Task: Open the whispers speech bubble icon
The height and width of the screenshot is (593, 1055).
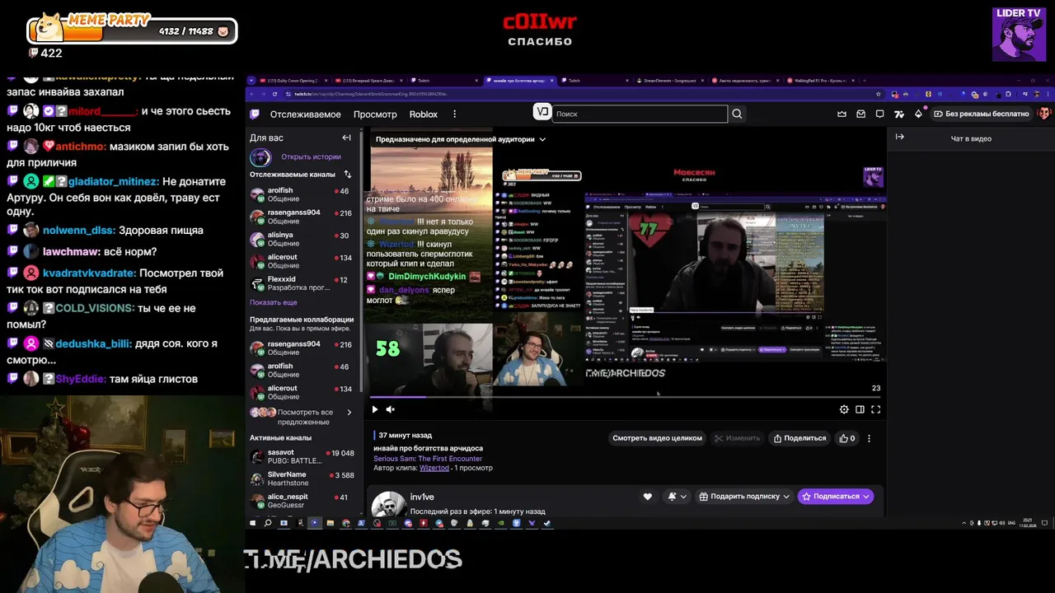Action: click(x=879, y=114)
